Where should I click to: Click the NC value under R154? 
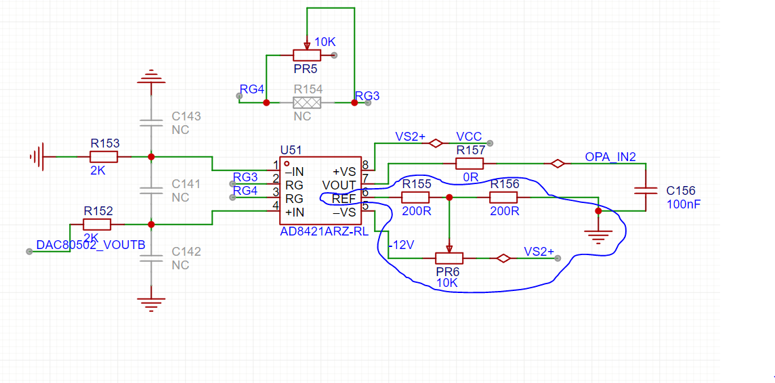[302, 116]
